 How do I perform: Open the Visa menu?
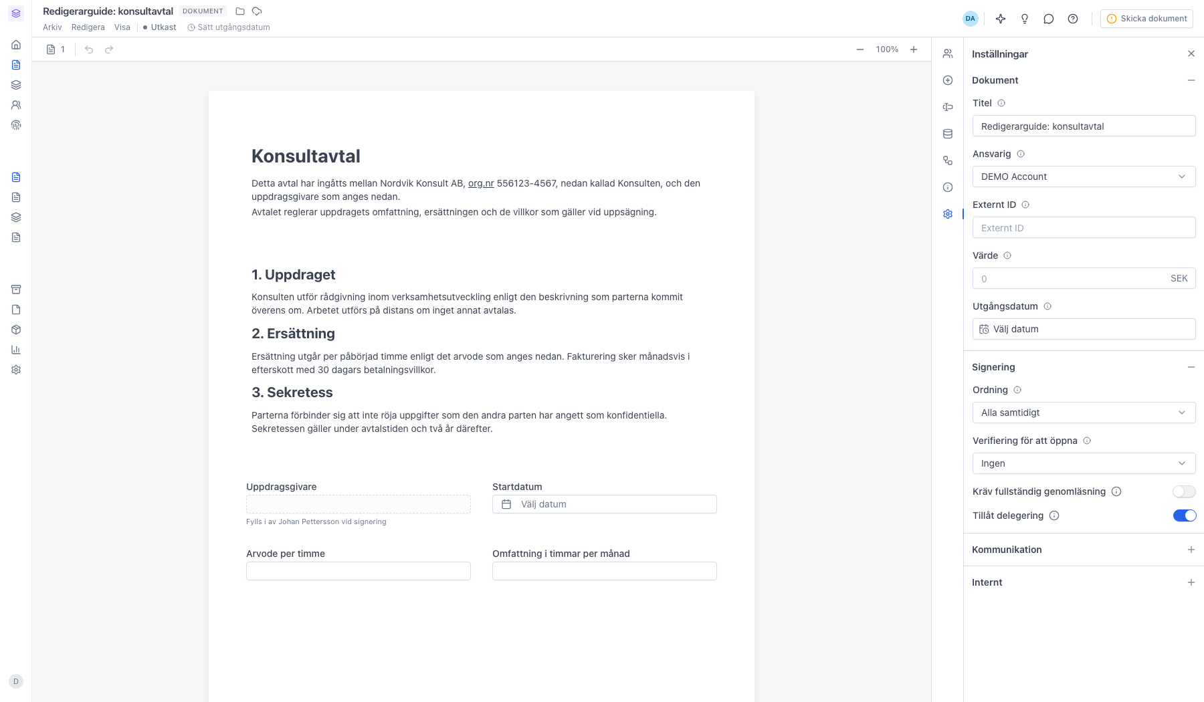click(x=122, y=27)
